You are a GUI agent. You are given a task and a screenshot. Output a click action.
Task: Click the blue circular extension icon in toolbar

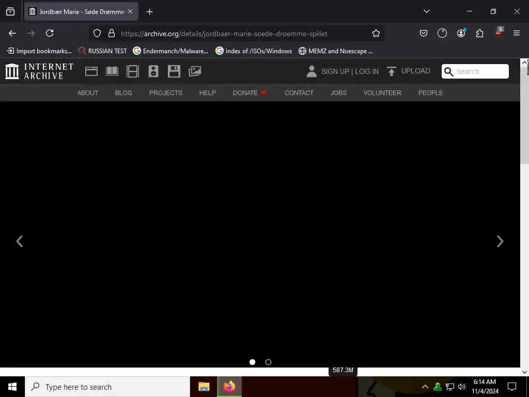(x=442, y=33)
